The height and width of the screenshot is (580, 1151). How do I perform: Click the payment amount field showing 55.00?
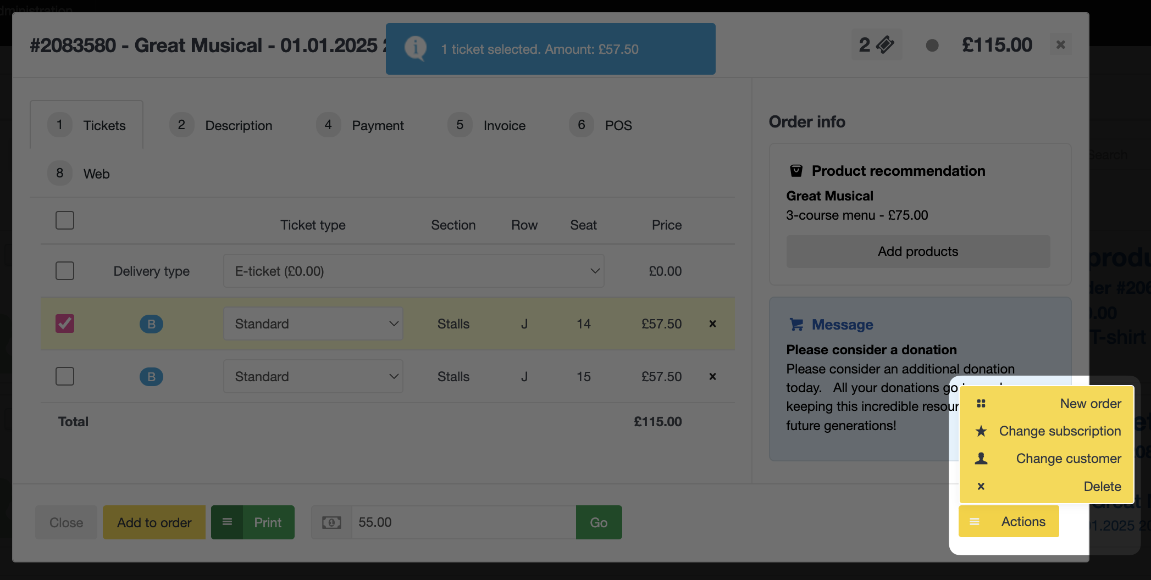pyautogui.click(x=464, y=522)
